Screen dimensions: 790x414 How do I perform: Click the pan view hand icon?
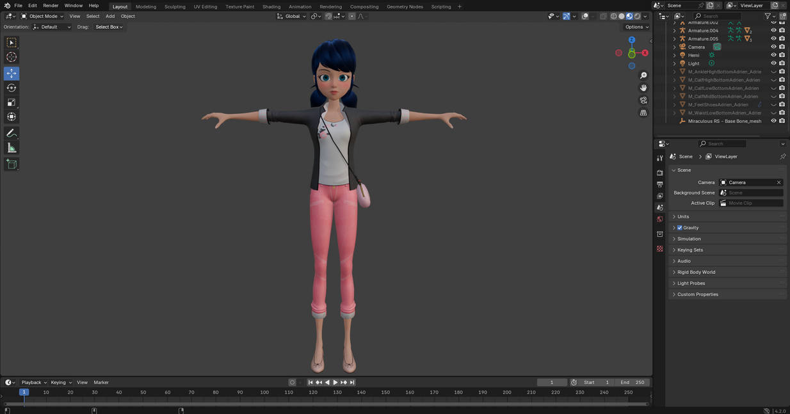click(643, 88)
